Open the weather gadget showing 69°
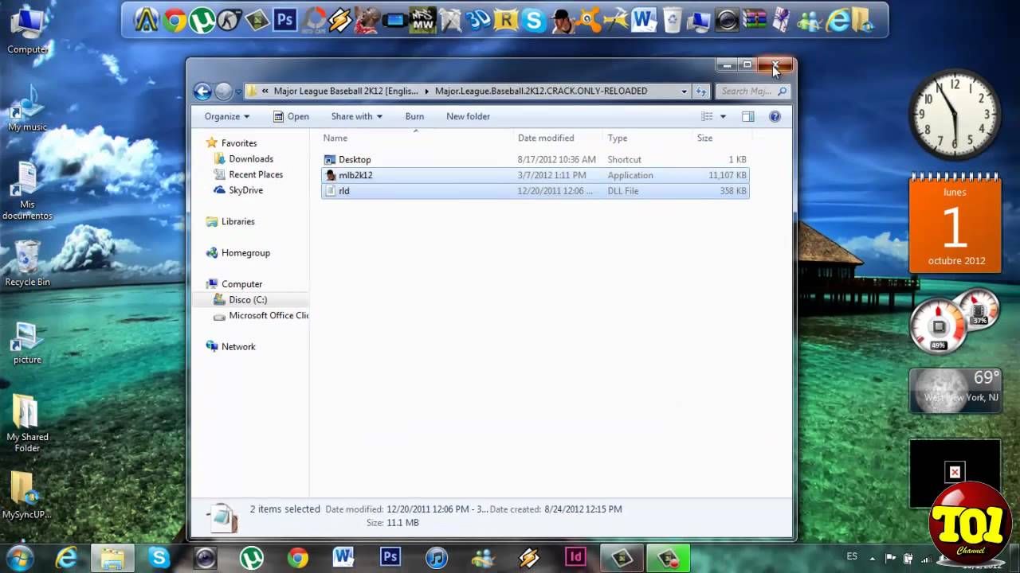 click(x=955, y=390)
